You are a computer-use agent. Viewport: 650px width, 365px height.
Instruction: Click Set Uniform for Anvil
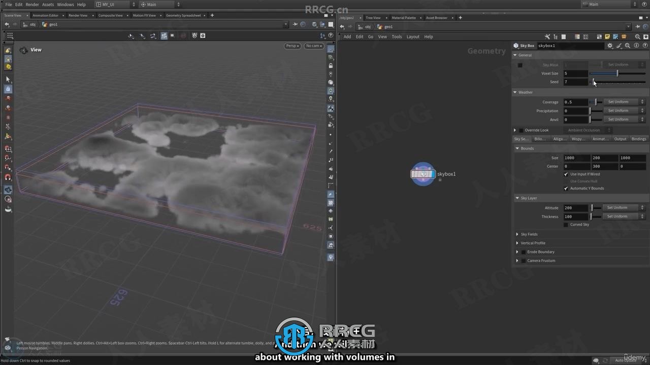(x=624, y=120)
